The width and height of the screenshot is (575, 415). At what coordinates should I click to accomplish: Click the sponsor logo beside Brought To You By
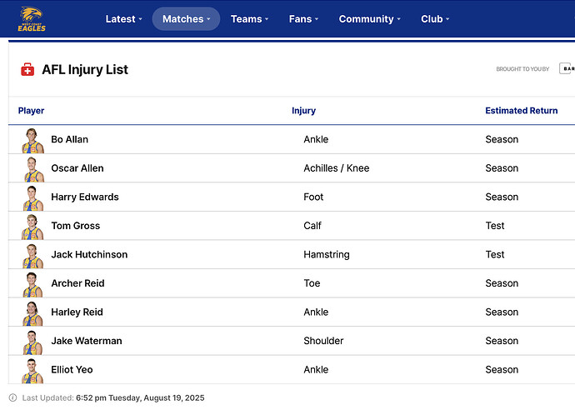pyautogui.click(x=567, y=69)
